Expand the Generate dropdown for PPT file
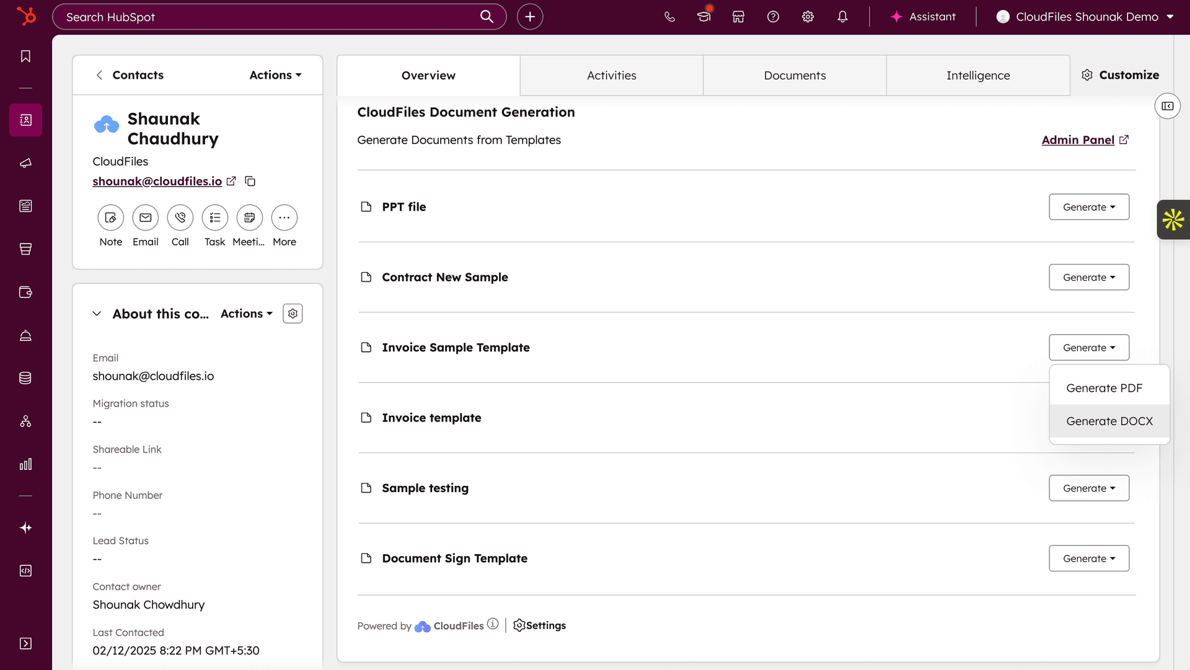This screenshot has height=670, width=1190. pos(1089,207)
